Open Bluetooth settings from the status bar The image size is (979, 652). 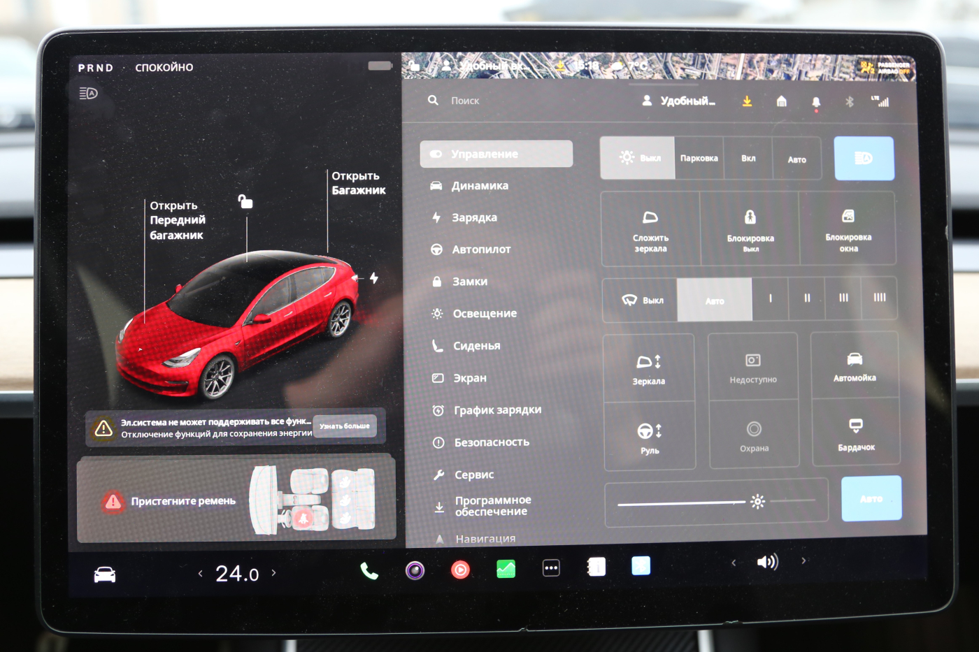(849, 101)
